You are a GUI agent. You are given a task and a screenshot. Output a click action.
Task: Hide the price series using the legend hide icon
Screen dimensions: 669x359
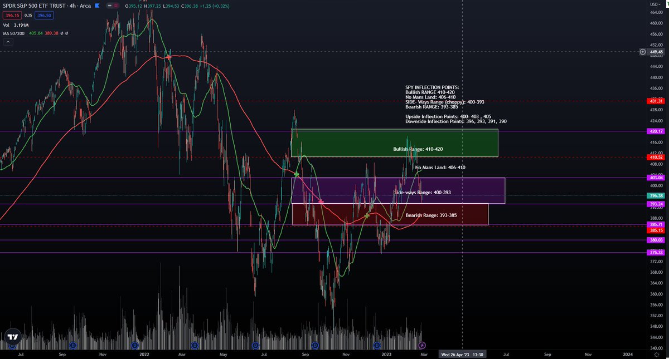(109, 6)
